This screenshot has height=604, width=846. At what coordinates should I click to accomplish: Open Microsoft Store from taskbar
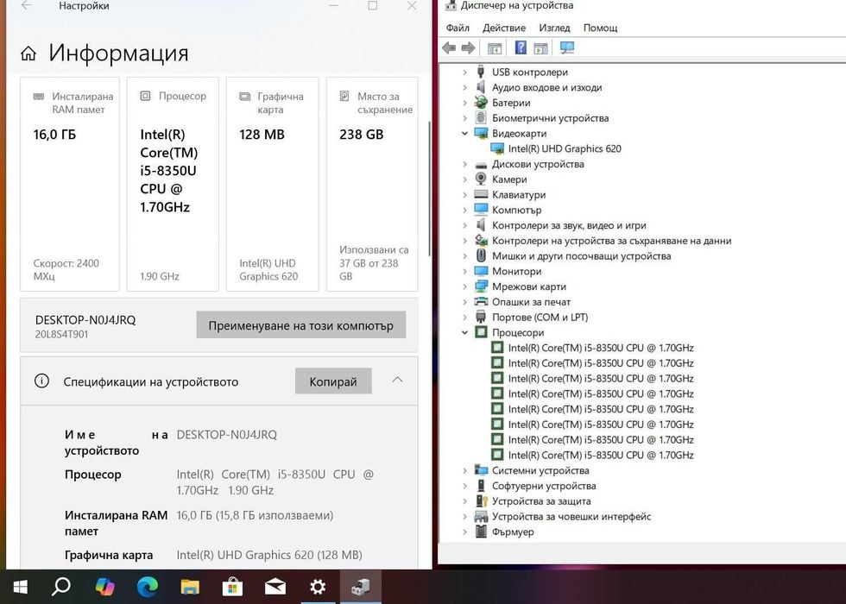point(232,587)
